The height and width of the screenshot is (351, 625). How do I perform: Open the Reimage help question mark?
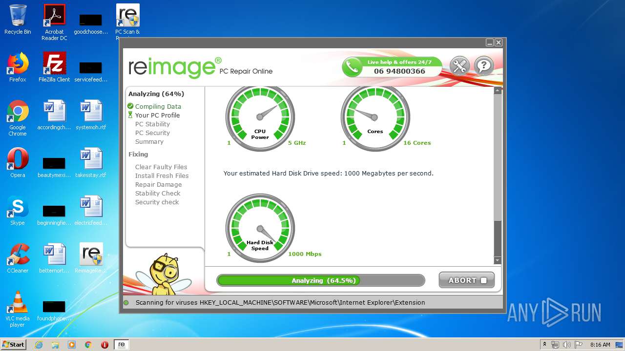(484, 66)
